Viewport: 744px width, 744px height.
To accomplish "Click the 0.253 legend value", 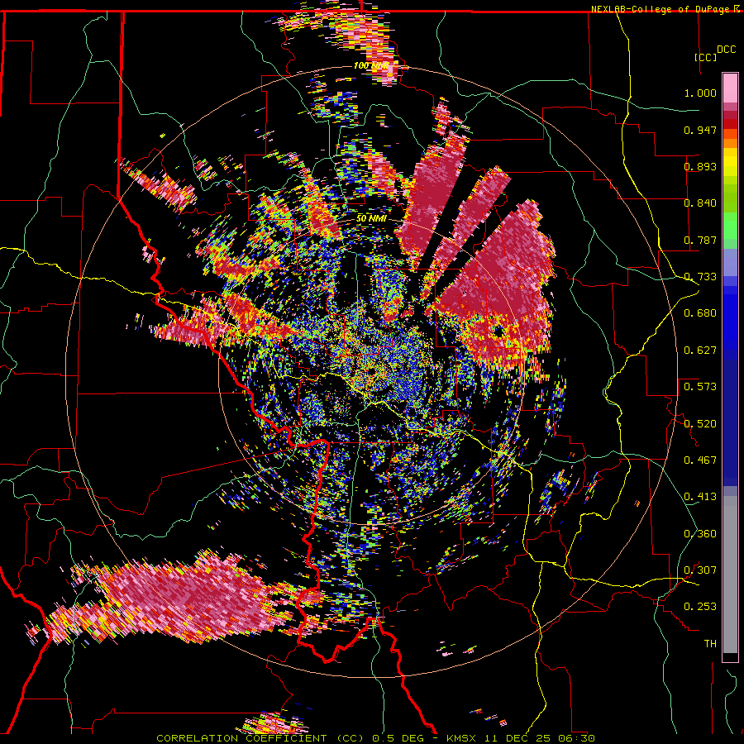I will pos(700,607).
